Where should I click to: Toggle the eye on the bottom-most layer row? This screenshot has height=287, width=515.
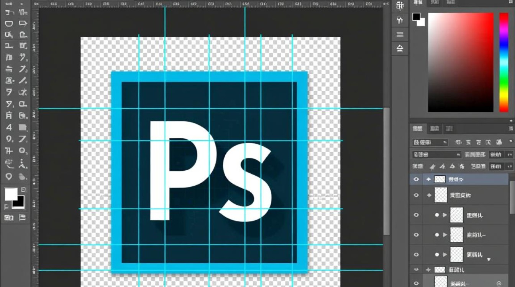[x=416, y=284]
